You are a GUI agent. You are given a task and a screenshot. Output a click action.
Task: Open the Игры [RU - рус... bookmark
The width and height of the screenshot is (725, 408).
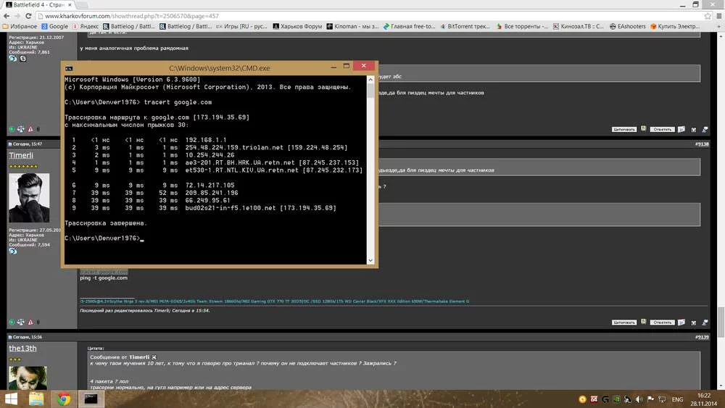pyautogui.click(x=242, y=26)
